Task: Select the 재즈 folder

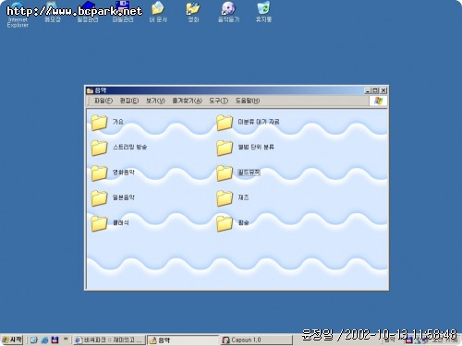Action: pyautogui.click(x=233, y=197)
